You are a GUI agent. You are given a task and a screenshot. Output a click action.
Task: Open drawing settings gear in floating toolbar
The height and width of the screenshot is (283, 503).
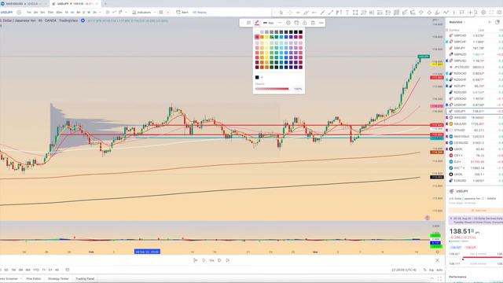288,23
